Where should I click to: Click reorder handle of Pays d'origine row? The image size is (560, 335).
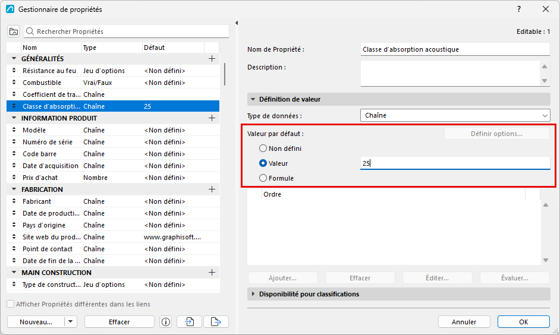(14, 225)
